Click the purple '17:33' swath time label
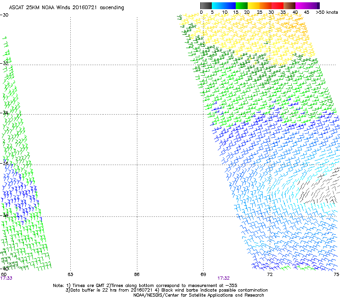340x298 pixels. tap(6, 278)
